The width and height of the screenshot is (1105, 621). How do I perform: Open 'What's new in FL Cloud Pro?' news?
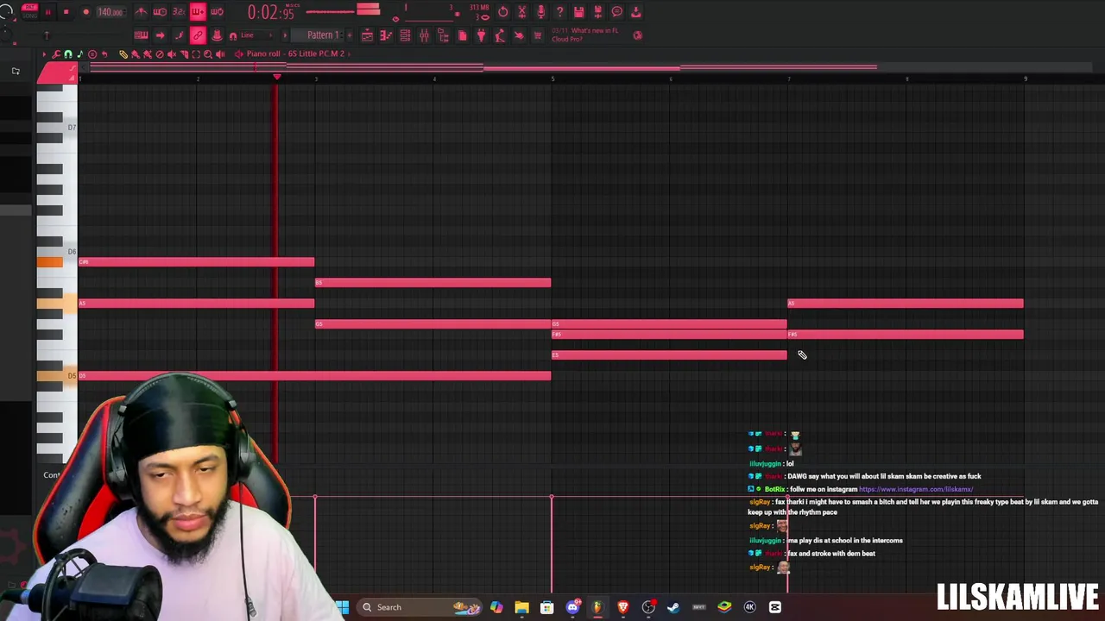(585, 34)
